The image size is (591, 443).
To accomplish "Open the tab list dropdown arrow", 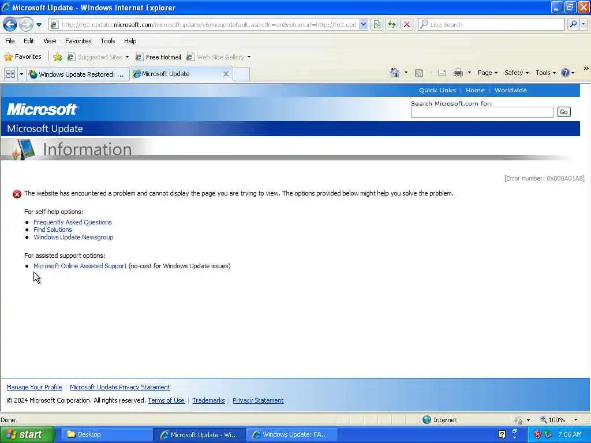I will tap(21, 74).
